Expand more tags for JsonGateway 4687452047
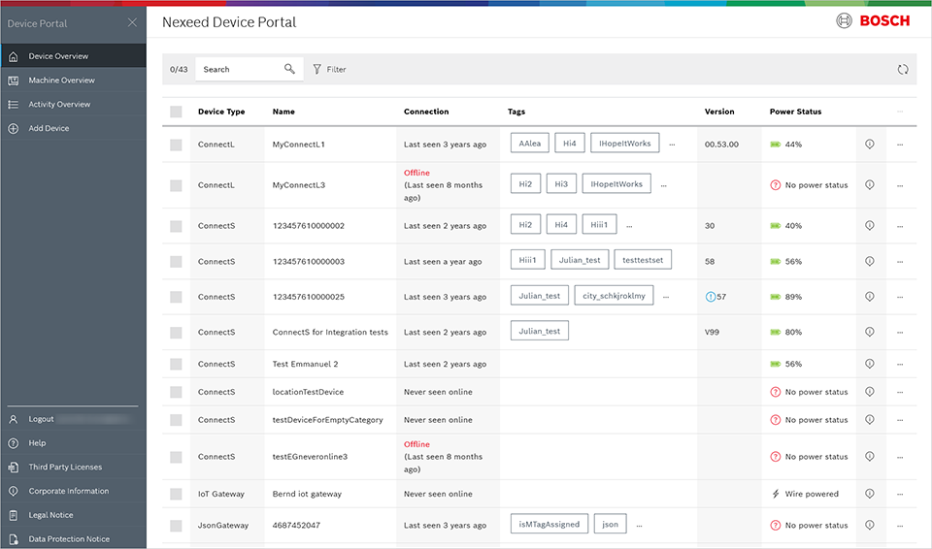 coord(639,525)
